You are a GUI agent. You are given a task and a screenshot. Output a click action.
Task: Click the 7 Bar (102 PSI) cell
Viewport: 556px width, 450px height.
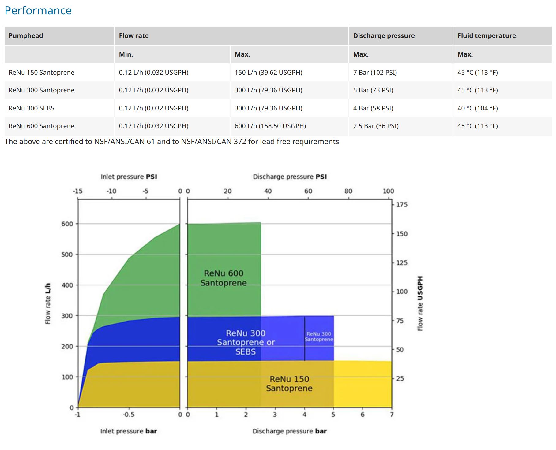pyautogui.click(x=375, y=73)
